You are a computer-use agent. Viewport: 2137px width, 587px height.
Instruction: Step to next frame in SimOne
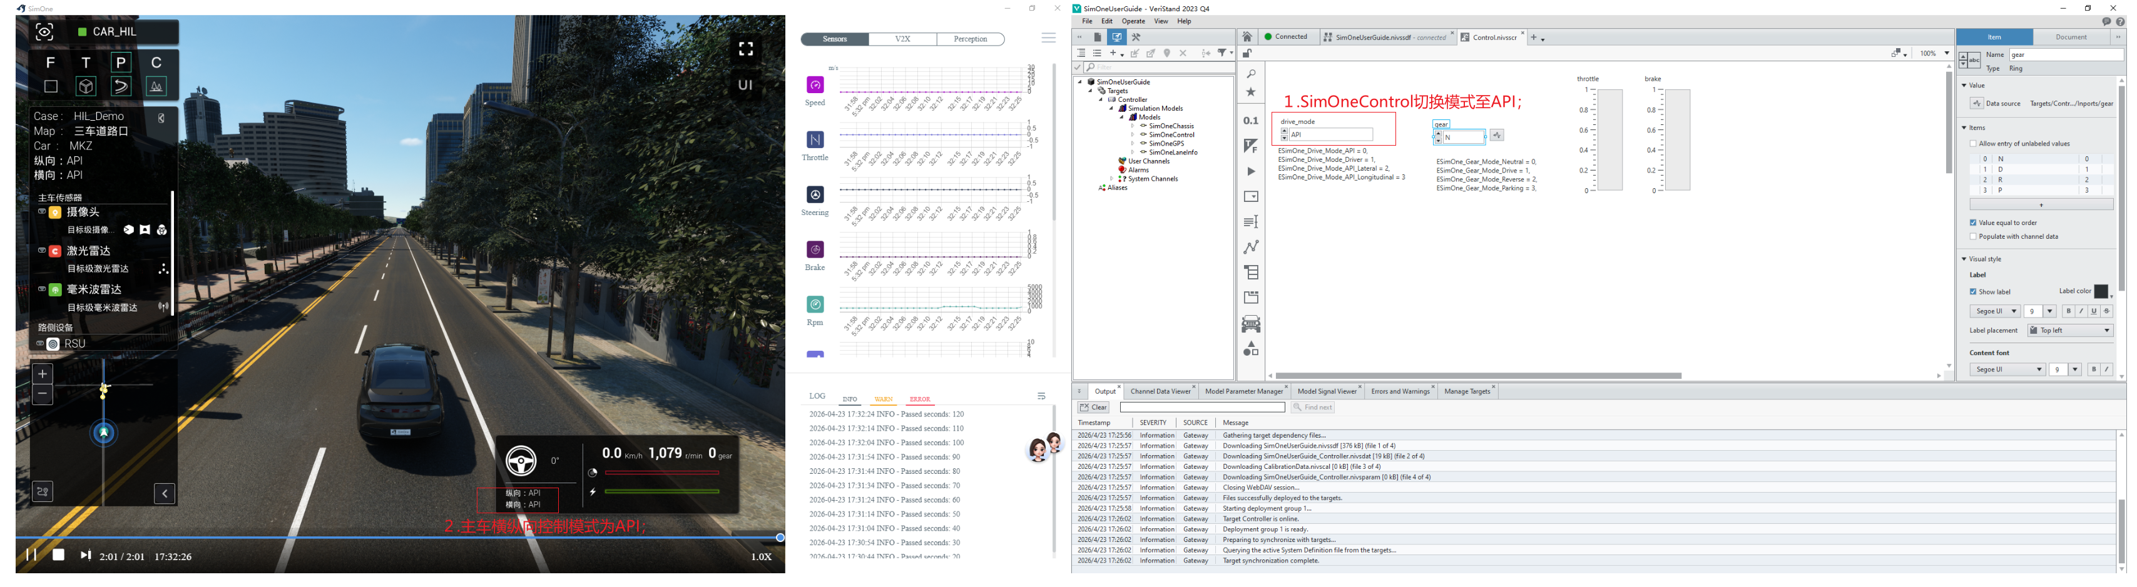(x=86, y=554)
